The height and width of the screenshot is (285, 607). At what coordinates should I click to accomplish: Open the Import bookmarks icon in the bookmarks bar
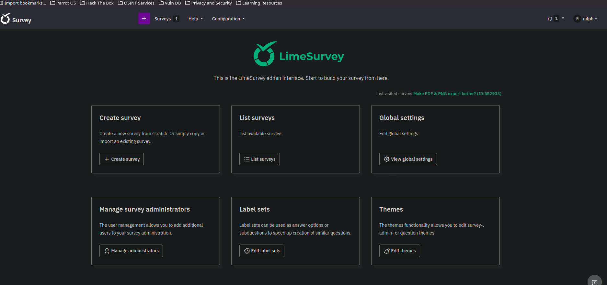click(1, 3)
